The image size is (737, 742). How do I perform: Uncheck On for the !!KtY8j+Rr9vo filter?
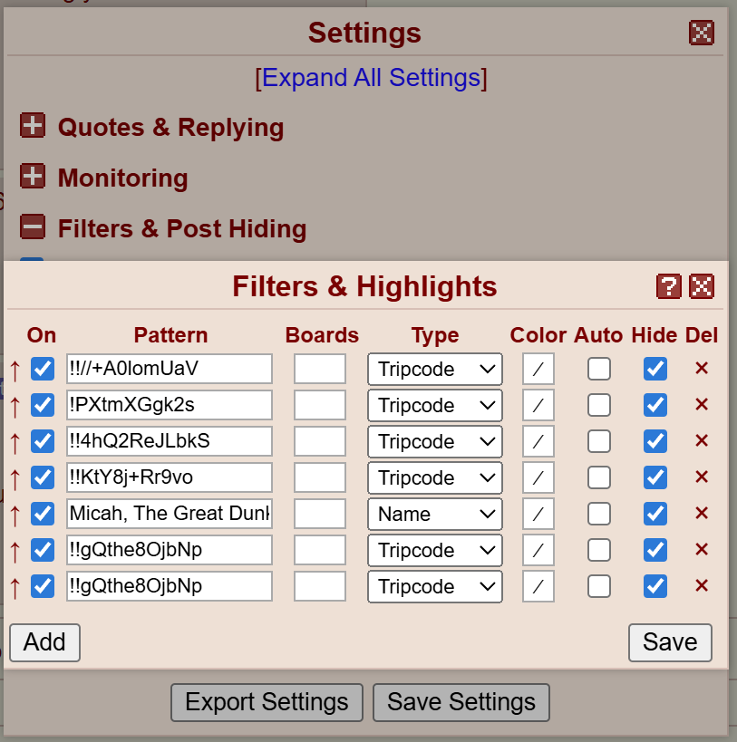(43, 477)
